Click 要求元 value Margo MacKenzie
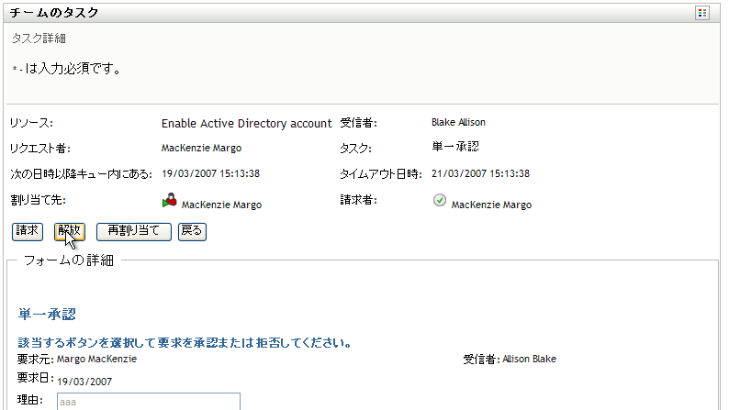 coord(96,359)
